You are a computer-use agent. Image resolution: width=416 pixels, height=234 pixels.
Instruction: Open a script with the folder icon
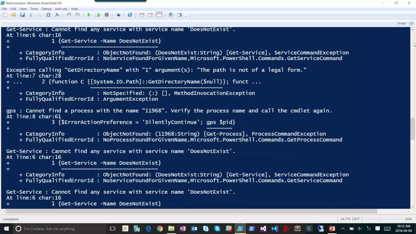[14, 15]
